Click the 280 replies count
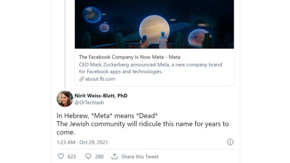The width and height of the screenshot is (290, 163). click(x=99, y=157)
